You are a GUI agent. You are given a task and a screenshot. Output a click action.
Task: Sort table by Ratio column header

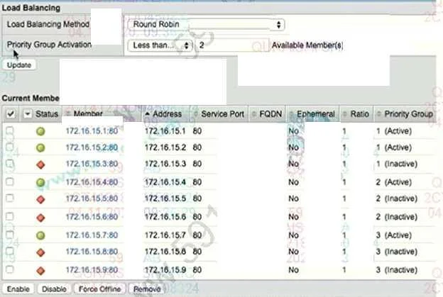(x=359, y=114)
